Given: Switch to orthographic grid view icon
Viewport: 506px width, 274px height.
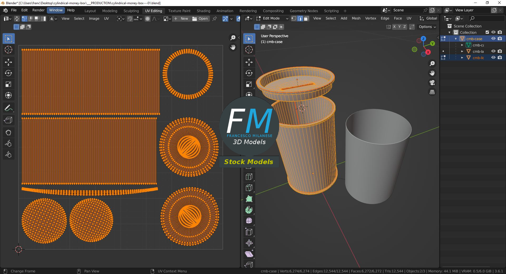Looking at the screenshot, I should (432, 92).
